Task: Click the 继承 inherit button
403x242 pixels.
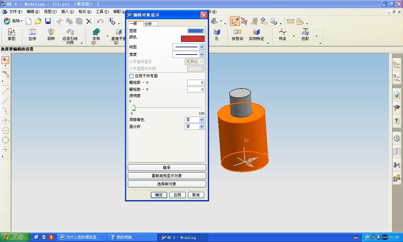Action: (167, 168)
